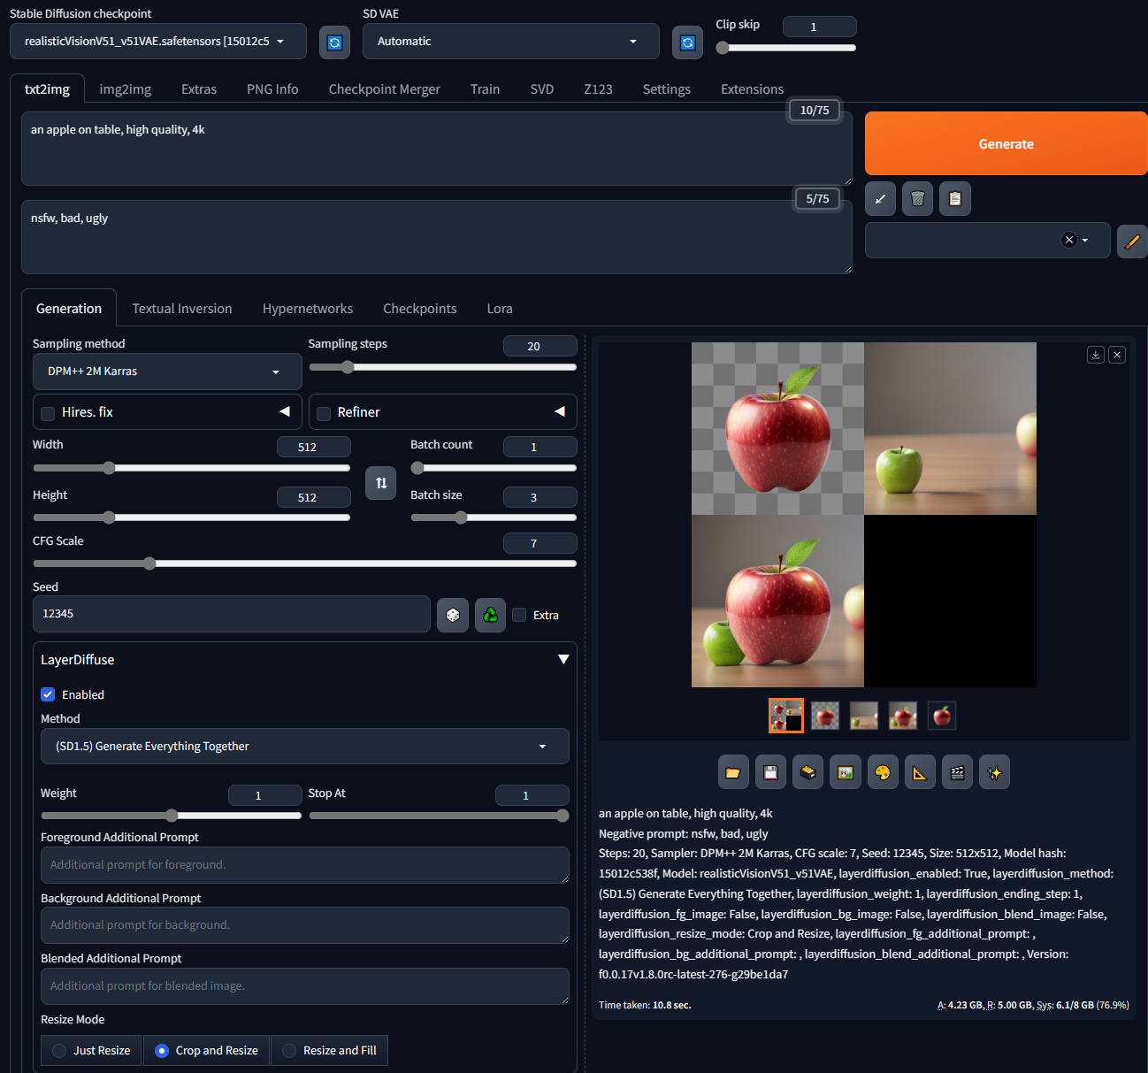Image resolution: width=1148 pixels, height=1073 pixels.
Task: Expand the Refiner section arrow
Action: pos(560,411)
